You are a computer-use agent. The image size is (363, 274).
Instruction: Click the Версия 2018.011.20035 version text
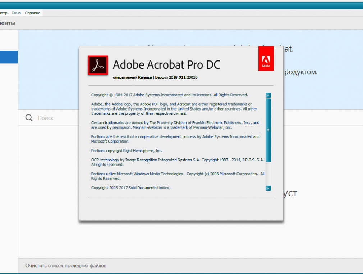[x=176, y=77]
